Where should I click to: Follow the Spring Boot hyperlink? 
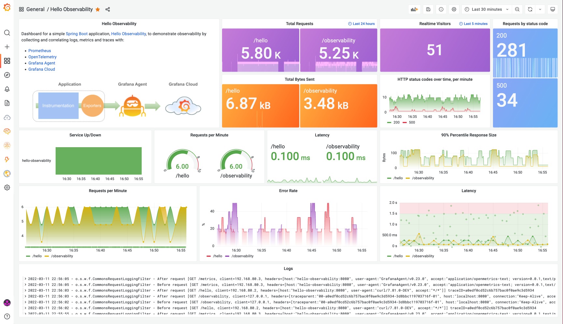click(x=77, y=34)
